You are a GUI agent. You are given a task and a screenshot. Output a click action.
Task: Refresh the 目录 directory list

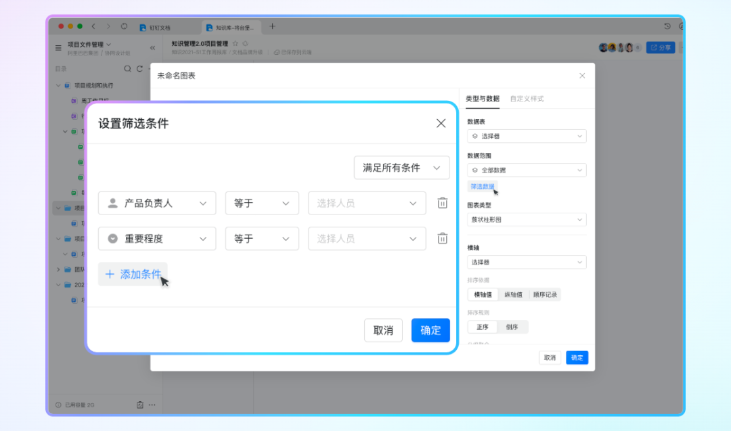click(x=139, y=69)
